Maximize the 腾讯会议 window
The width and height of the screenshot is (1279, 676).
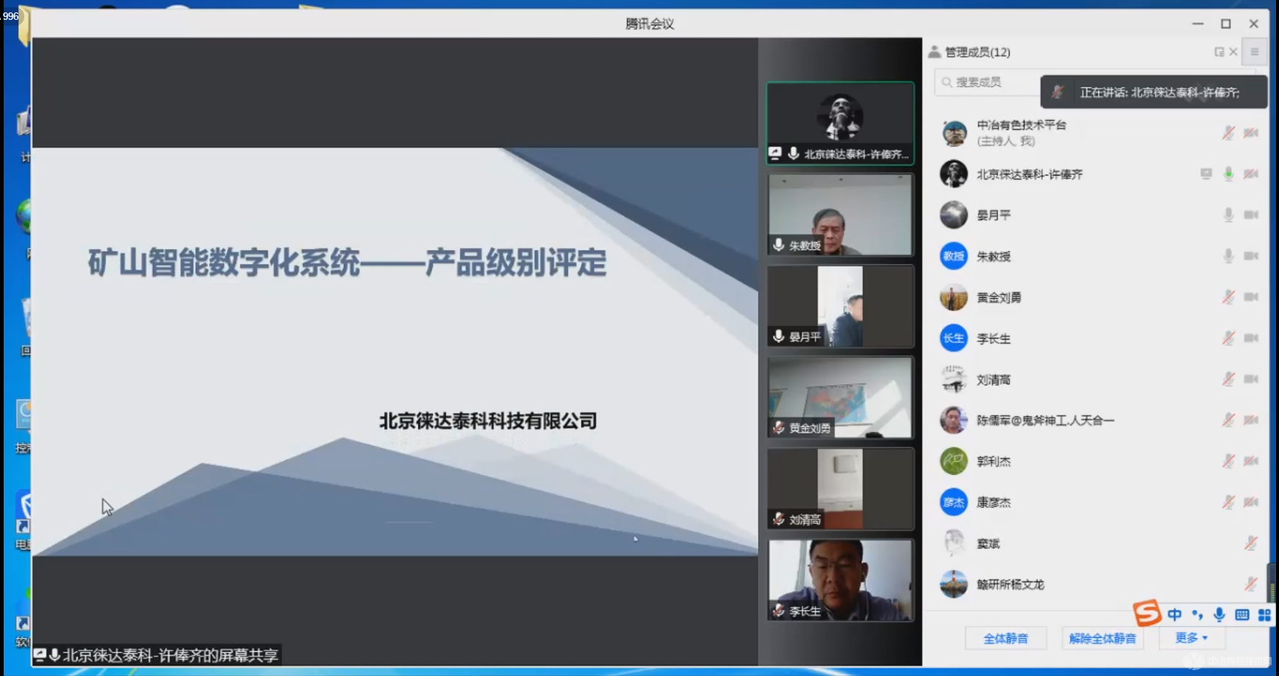pyautogui.click(x=1225, y=23)
